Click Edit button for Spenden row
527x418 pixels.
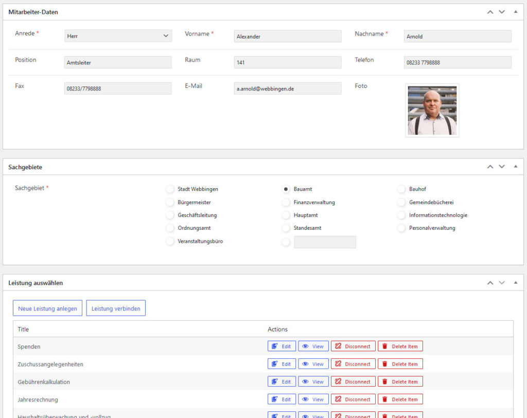pyautogui.click(x=282, y=347)
